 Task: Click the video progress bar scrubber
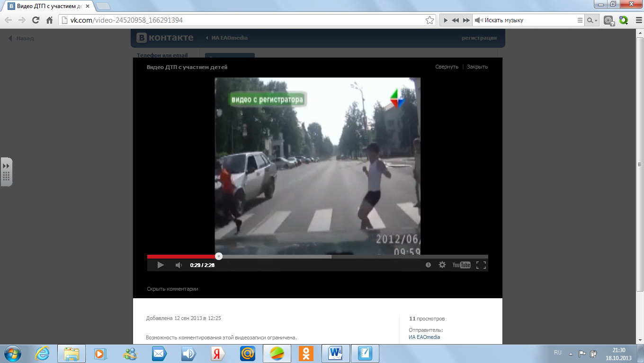click(x=219, y=256)
